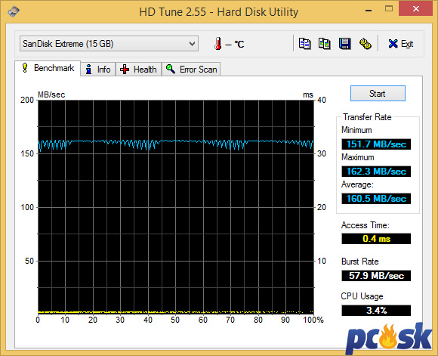Click the Average 160.5 MB/sec value field

tap(376, 199)
